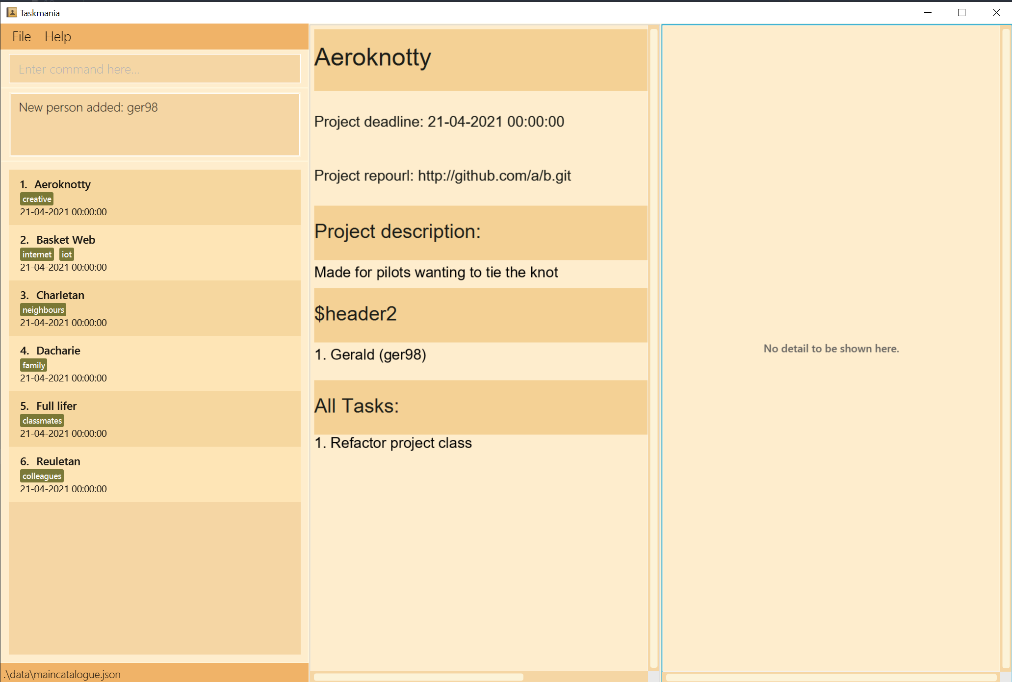
Task: Select the Full lifer project
Action: [155, 419]
